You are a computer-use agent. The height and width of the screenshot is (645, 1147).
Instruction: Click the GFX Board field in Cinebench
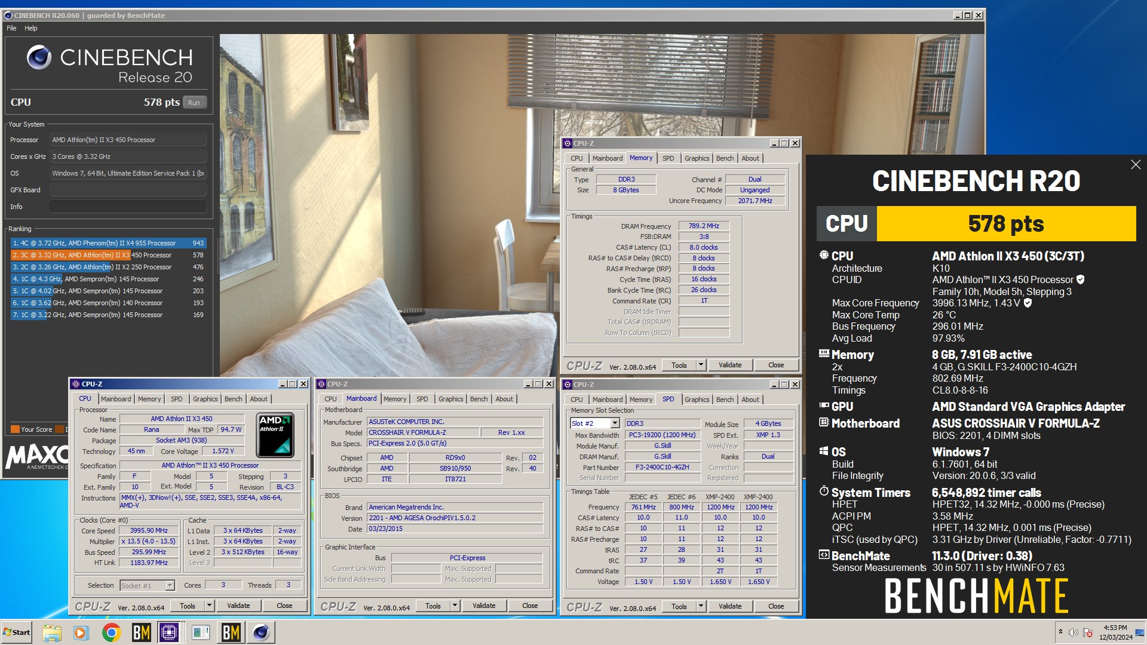[128, 190]
